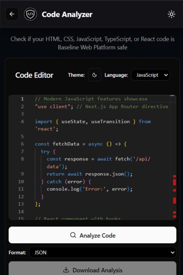The height and width of the screenshot is (275, 183).
Task: Click line number 4 in the gutter
Action: 22,121
